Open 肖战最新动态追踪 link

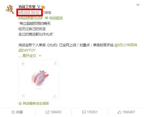click(x=36, y=104)
